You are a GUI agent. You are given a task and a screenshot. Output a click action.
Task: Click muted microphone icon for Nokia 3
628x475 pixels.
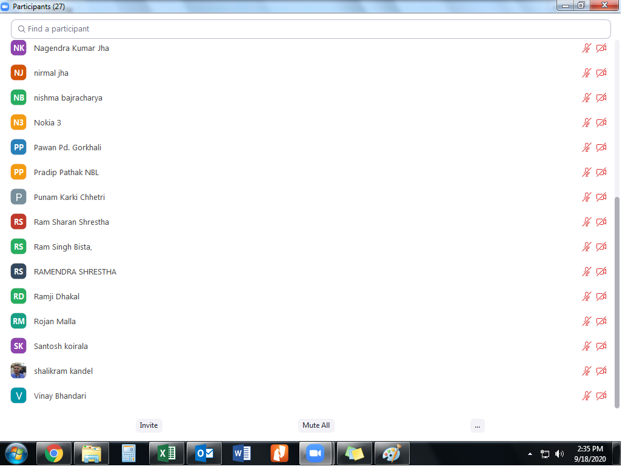point(586,123)
